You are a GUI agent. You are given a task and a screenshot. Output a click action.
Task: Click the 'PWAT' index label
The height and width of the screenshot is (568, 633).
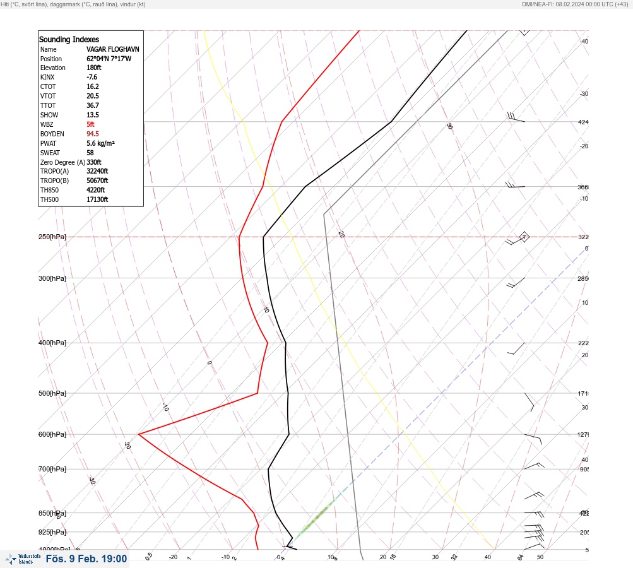click(48, 143)
